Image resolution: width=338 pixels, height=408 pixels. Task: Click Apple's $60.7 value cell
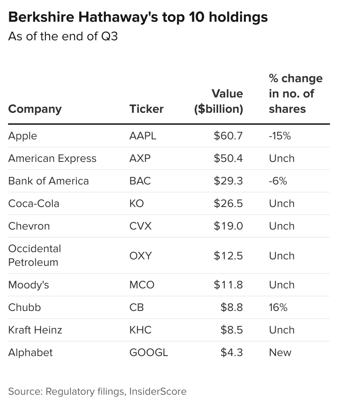pos(228,136)
